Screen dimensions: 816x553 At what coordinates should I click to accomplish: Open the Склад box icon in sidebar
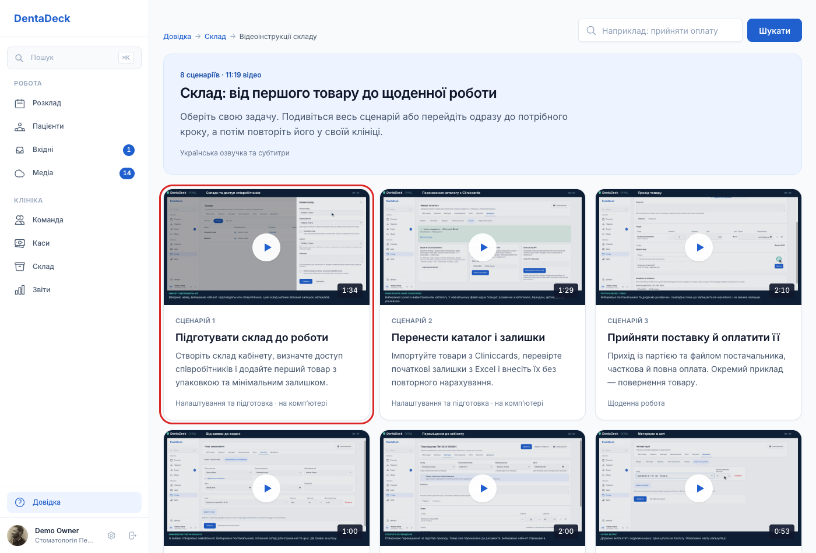[x=20, y=267]
